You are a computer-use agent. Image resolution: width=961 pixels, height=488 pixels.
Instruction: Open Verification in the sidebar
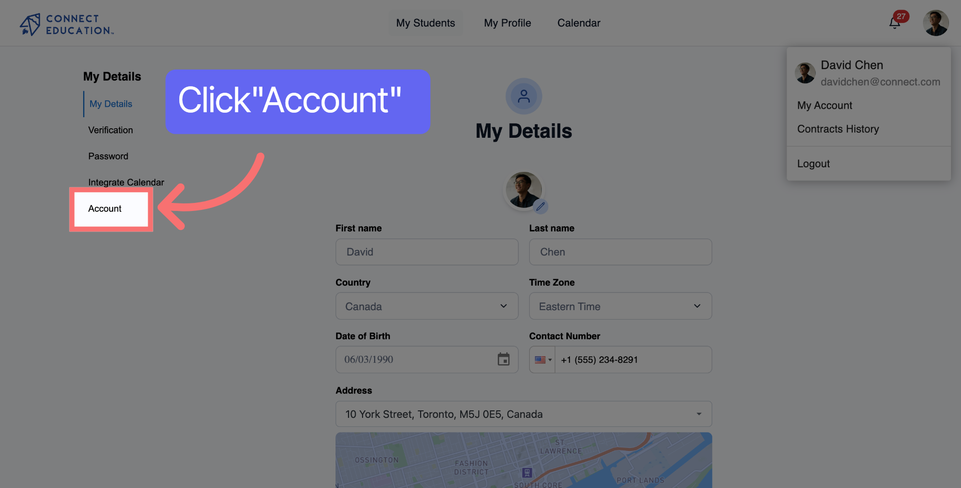tap(111, 130)
